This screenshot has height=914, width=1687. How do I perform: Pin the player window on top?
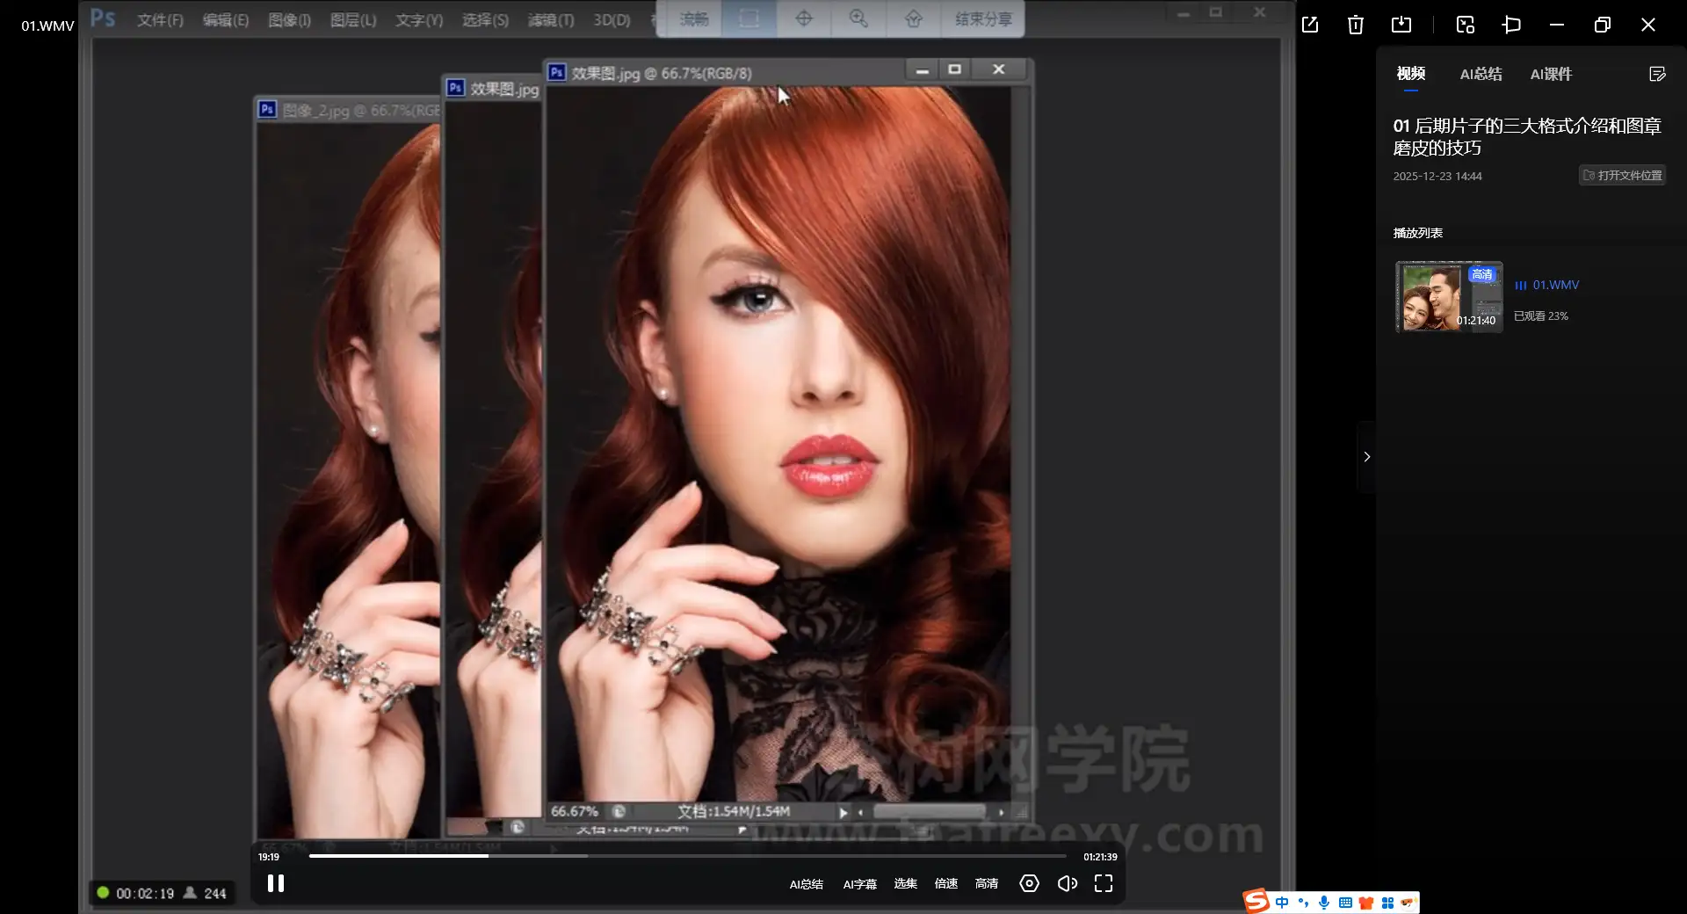coord(1511,25)
